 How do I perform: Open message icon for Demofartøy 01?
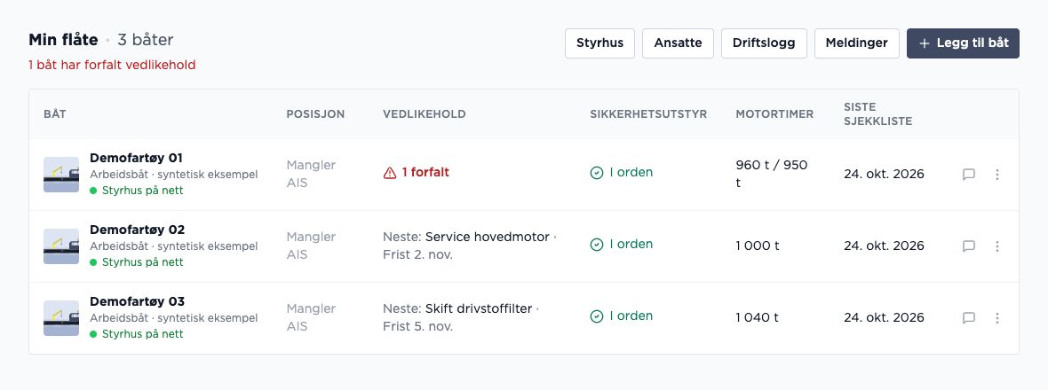pyautogui.click(x=968, y=175)
